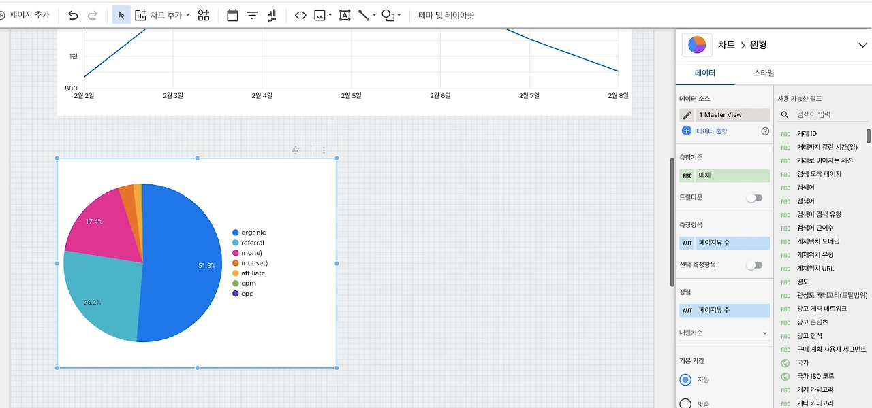Image resolution: width=872 pixels, height=408 pixels.
Task: Open help for data blending
Action: click(x=765, y=131)
